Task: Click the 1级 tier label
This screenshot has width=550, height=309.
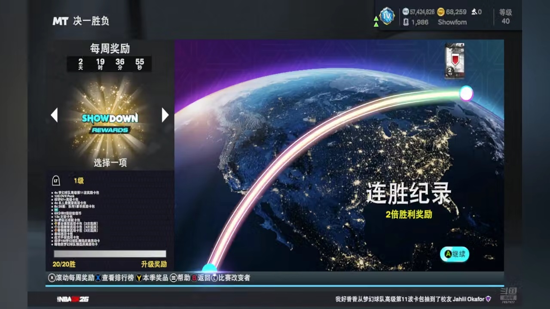Action: [x=79, y=181]
